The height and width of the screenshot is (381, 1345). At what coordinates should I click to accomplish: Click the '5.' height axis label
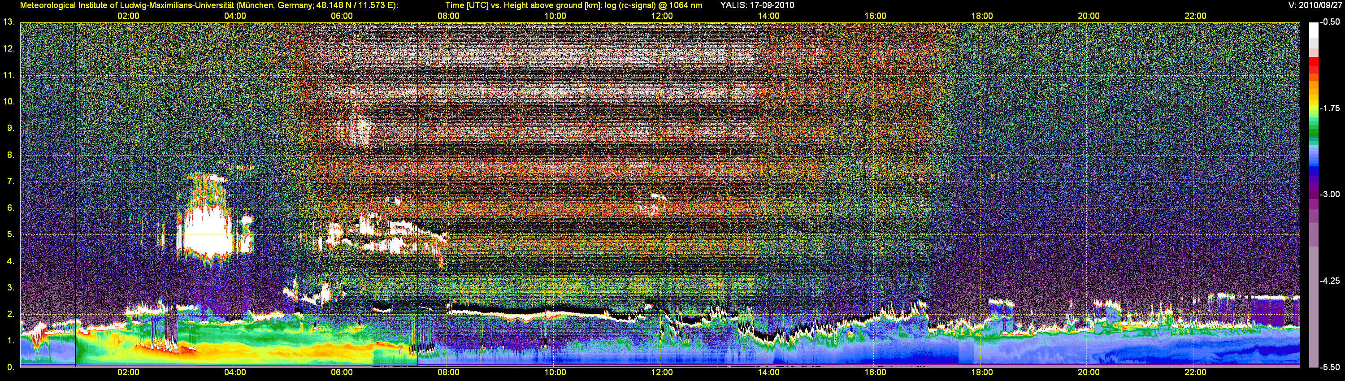(x=11, y=235)
